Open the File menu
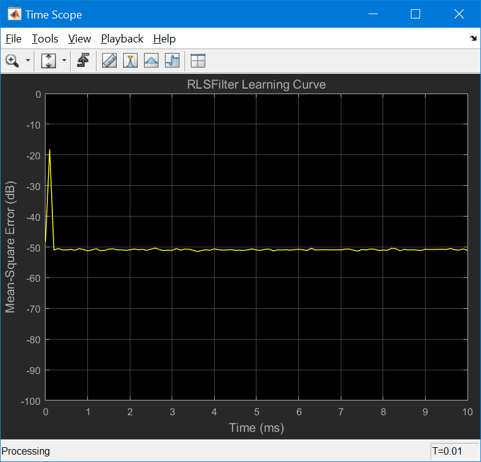Image resolution: width=481 pixels, height=462 pixels. [14, 39]
